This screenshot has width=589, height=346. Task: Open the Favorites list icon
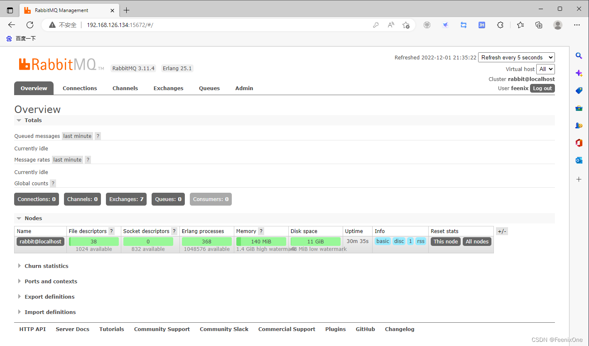(x=520, y=25)
